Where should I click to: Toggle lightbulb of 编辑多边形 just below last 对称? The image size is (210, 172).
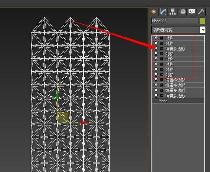tap(156, 80)
